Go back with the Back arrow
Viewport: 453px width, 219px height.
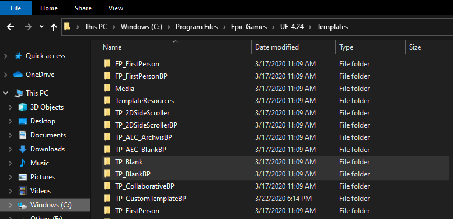pos(11,27)
